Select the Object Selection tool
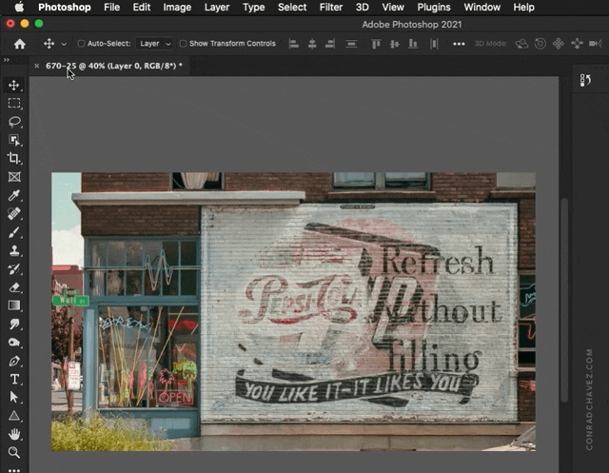The image size is (609, 473). 14,140
